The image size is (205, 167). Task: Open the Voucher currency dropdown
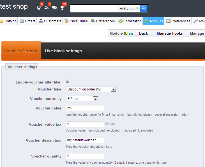pos(82,99)
